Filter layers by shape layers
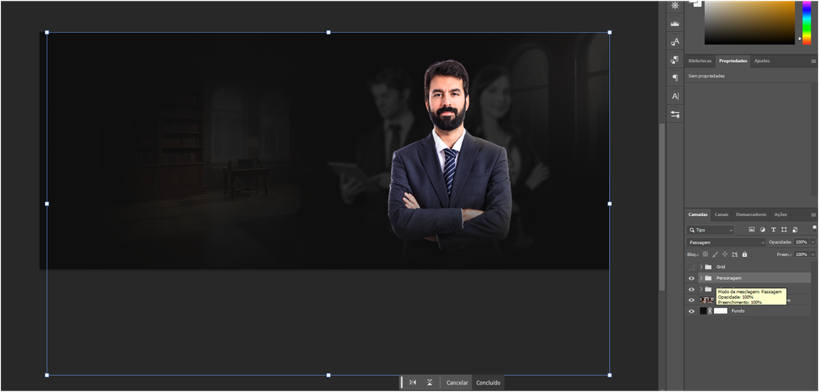The image size is (819, 392). (x=784, y=229)
